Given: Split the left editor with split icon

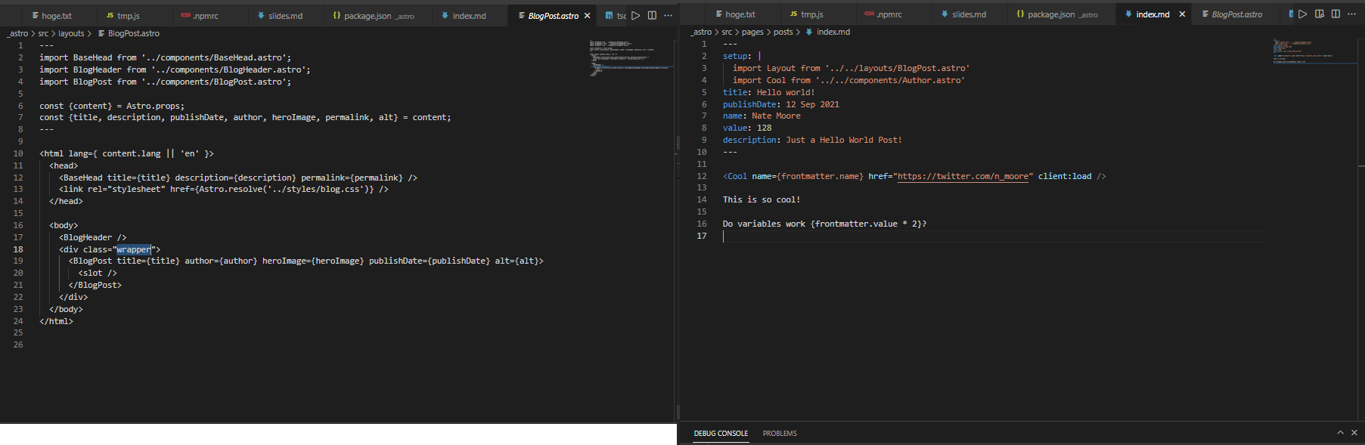Looking at the screenshot, I should [x=652, y=15].
